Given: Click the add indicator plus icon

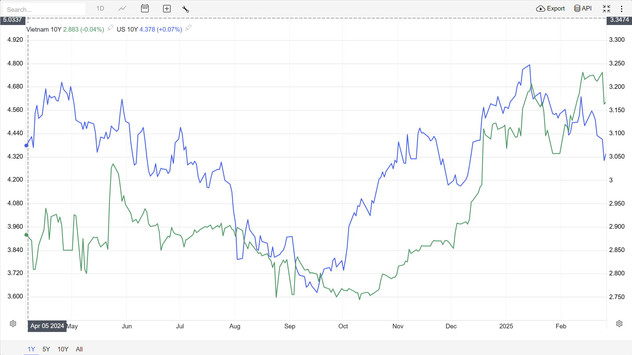Looking at the screenshot, I should click(x=167, y=9).
